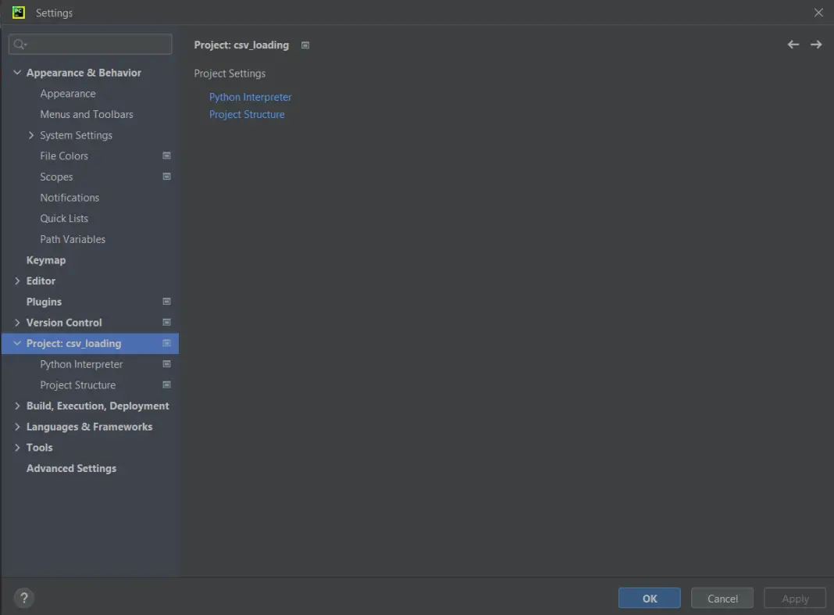Follow the Project Structure link

(247, 114)
